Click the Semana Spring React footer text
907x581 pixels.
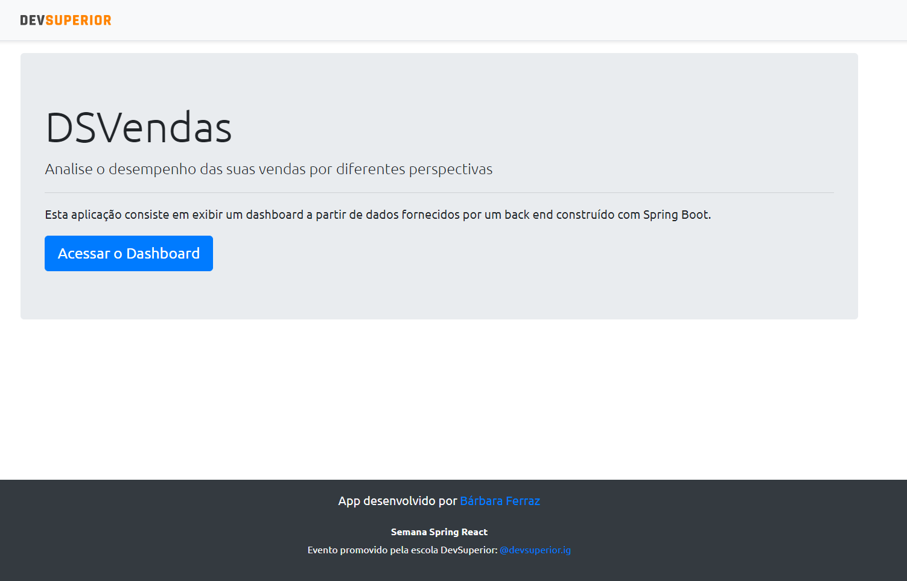pyautogui.click(x=439, y=532)
